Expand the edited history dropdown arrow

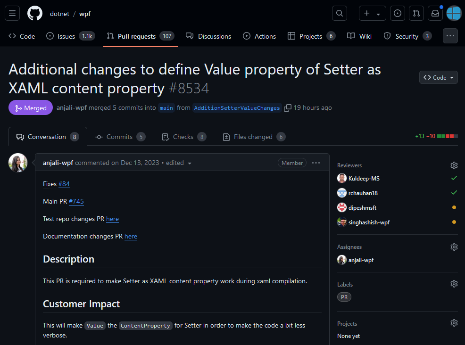[190, 164]
